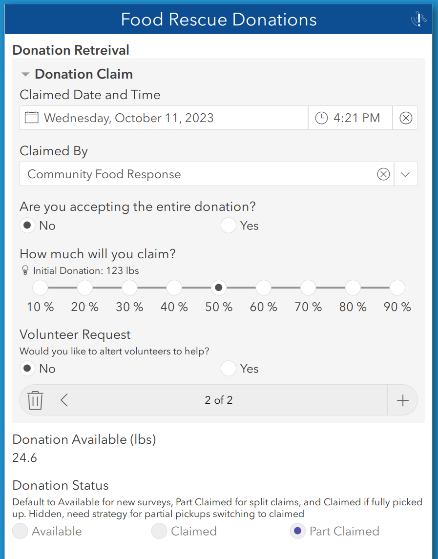Delete the current record using the trash icon

pyautogui.click(x=34, y=399)
